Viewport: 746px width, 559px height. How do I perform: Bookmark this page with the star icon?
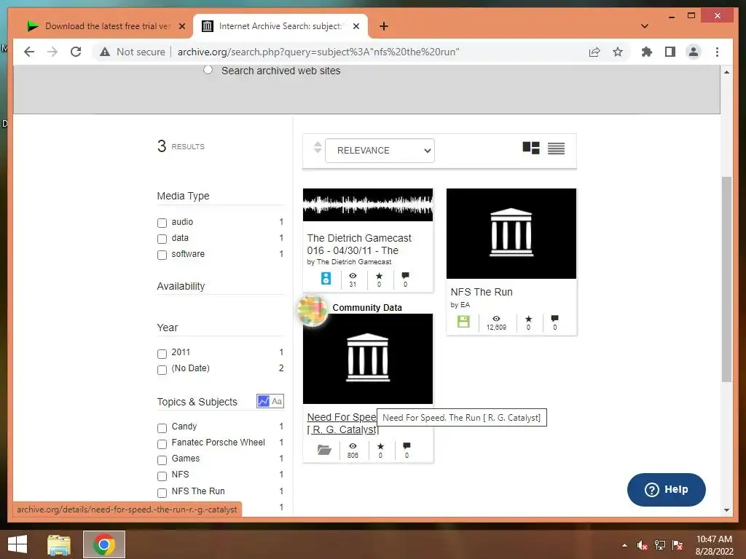coord(618,52)
